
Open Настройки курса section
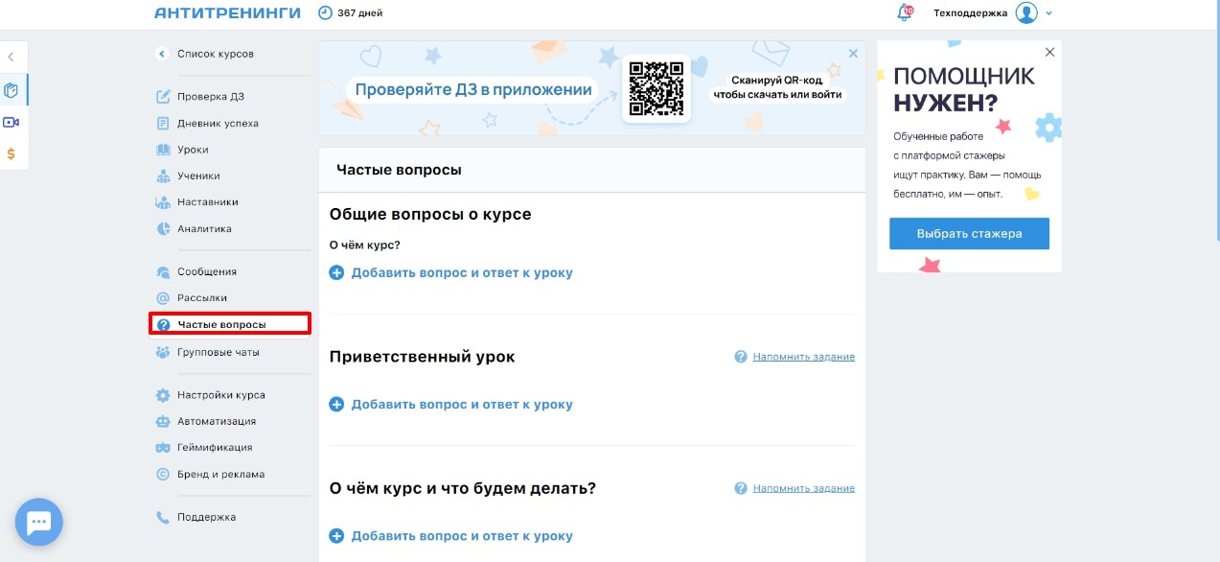coord(220,395)
